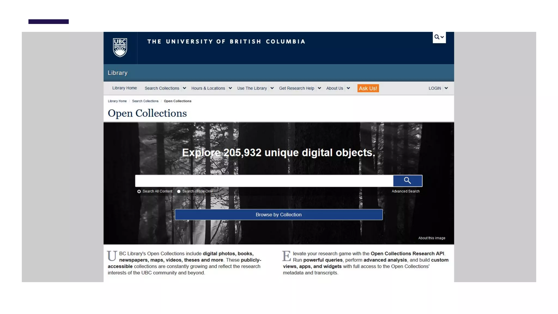
Task: Go to Library Home menu item
Action: point(125,88)
